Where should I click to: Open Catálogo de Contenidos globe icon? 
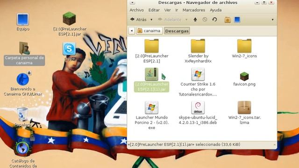pyautogui.click(x=22, y=148)
